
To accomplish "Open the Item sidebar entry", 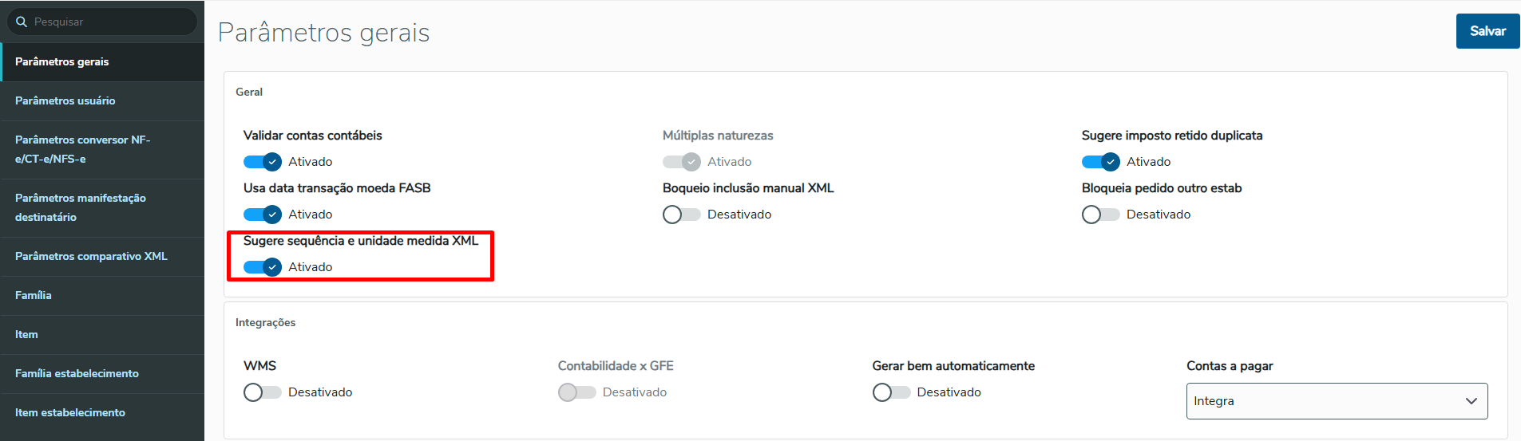I will click(x=26, y=334).
